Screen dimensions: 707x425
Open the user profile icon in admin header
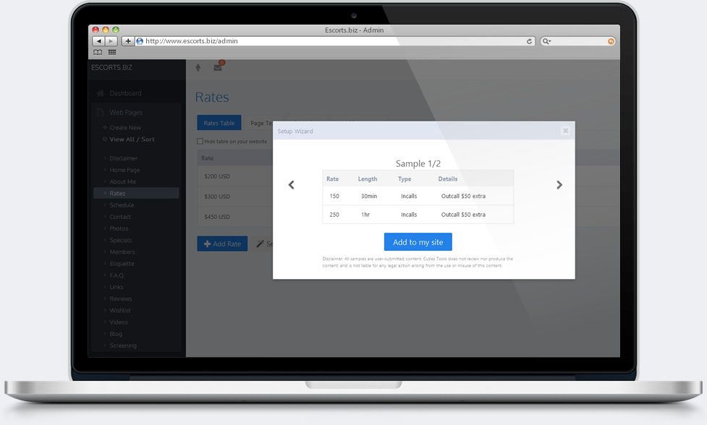tap(198, 67)
